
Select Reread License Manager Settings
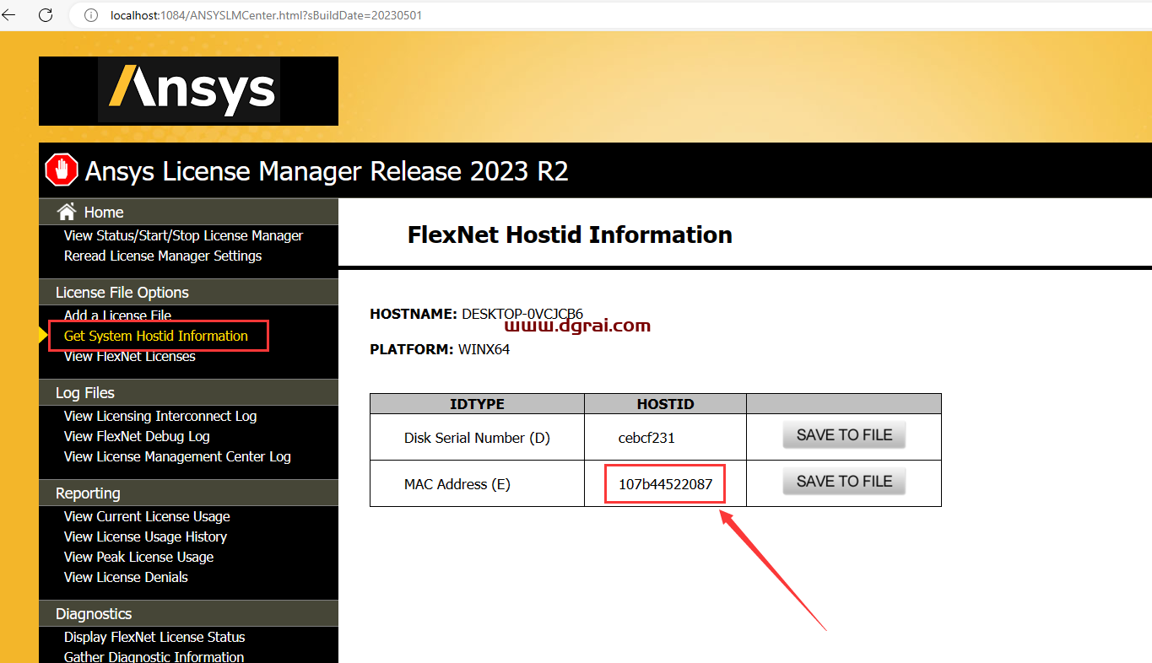click(163, 256)
